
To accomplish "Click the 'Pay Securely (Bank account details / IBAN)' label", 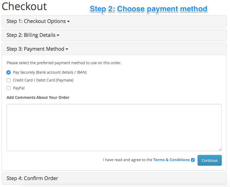I will coord(50,72).
